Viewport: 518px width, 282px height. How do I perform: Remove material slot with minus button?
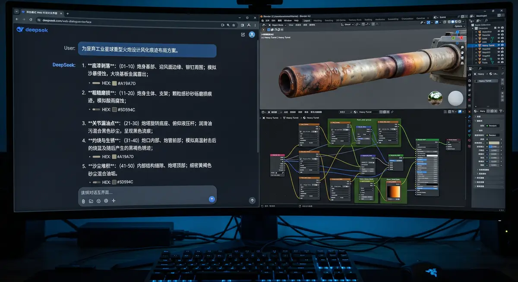point(502,84)
